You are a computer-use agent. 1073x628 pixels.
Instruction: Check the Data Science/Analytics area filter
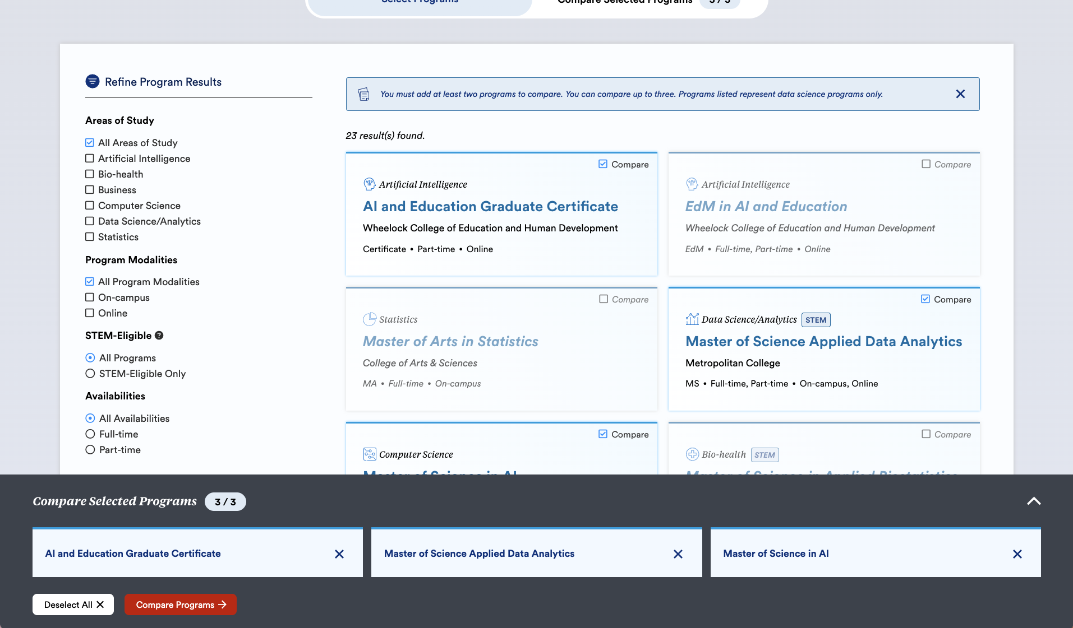[90, 221]
